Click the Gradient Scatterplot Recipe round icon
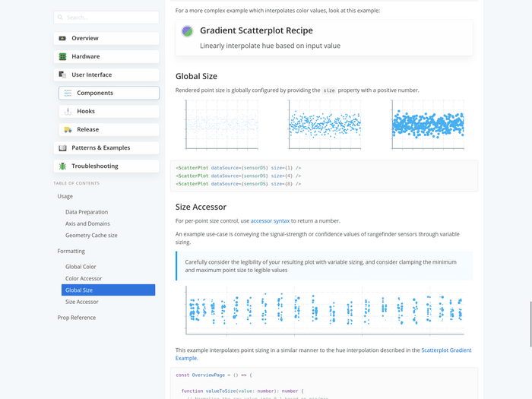Screen dimensions: 532x399 (x=188, y=31)
